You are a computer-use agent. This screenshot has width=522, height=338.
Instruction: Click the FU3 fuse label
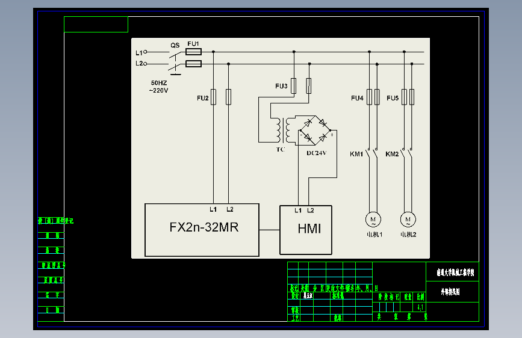281,86
